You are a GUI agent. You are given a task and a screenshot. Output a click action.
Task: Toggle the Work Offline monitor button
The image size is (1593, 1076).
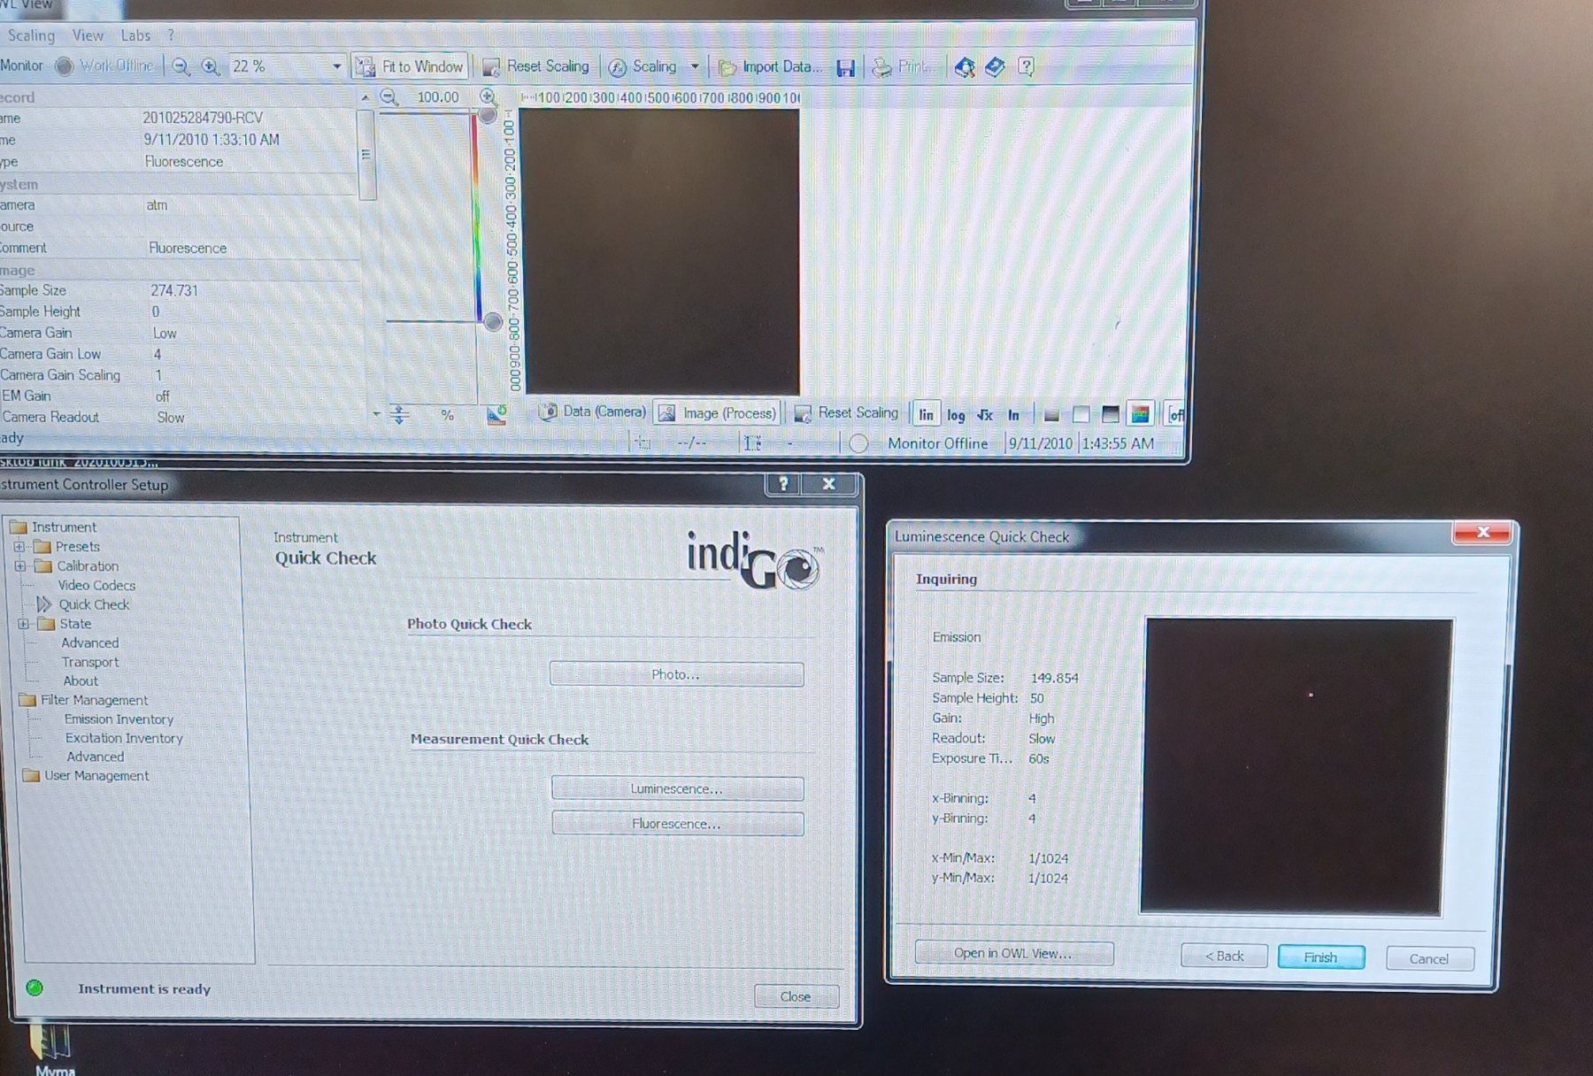104,65
